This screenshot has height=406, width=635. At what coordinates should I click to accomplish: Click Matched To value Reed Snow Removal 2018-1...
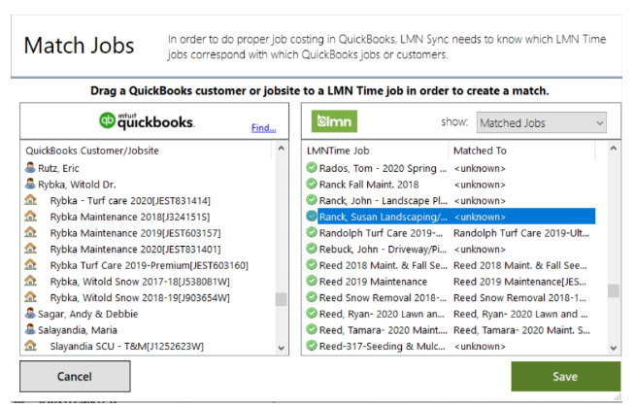pos(520,298)
